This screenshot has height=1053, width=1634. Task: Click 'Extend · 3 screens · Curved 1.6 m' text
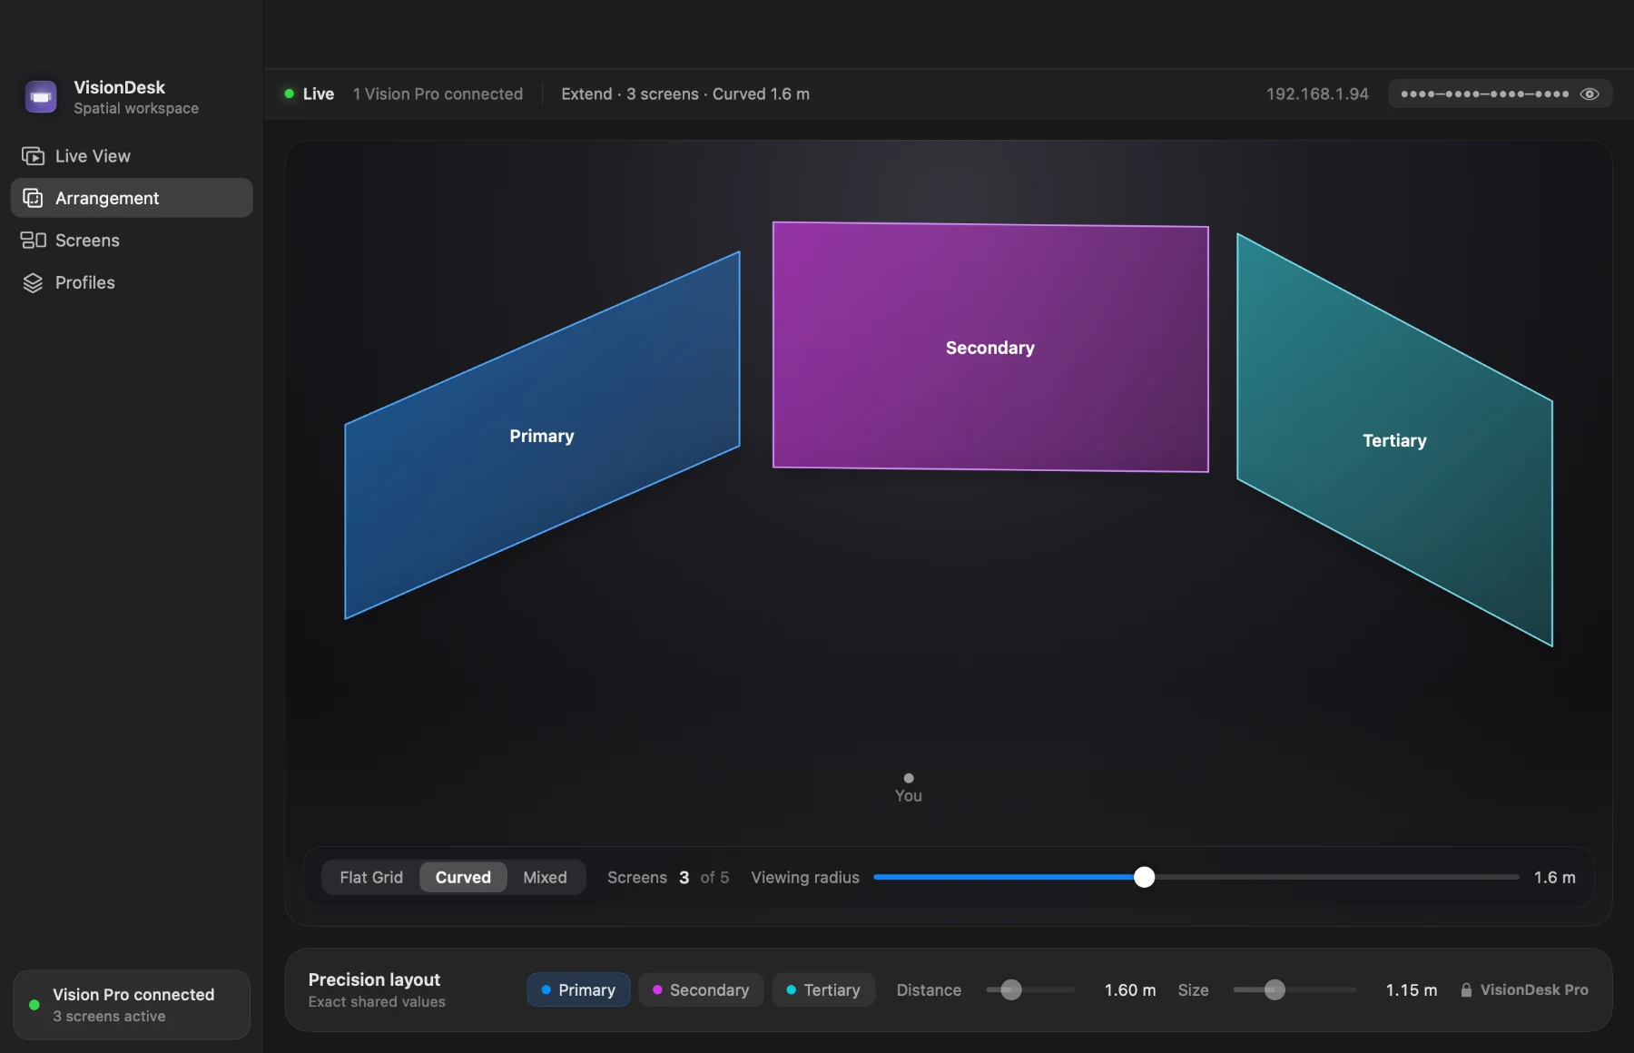[685, 93]
